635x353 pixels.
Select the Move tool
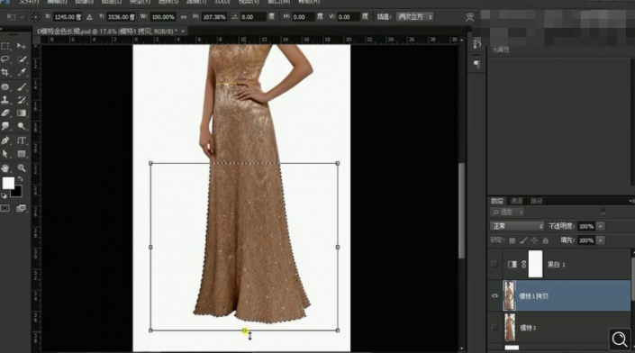coord(22,46)
